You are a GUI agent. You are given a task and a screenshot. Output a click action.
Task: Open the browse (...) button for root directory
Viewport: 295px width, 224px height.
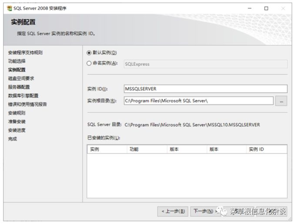[281, 101]
